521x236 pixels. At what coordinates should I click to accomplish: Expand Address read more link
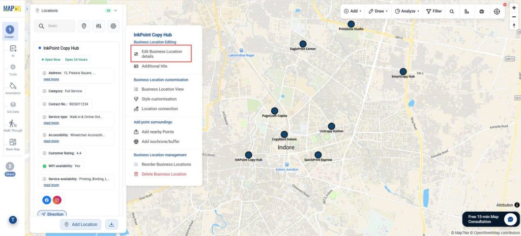51,79
